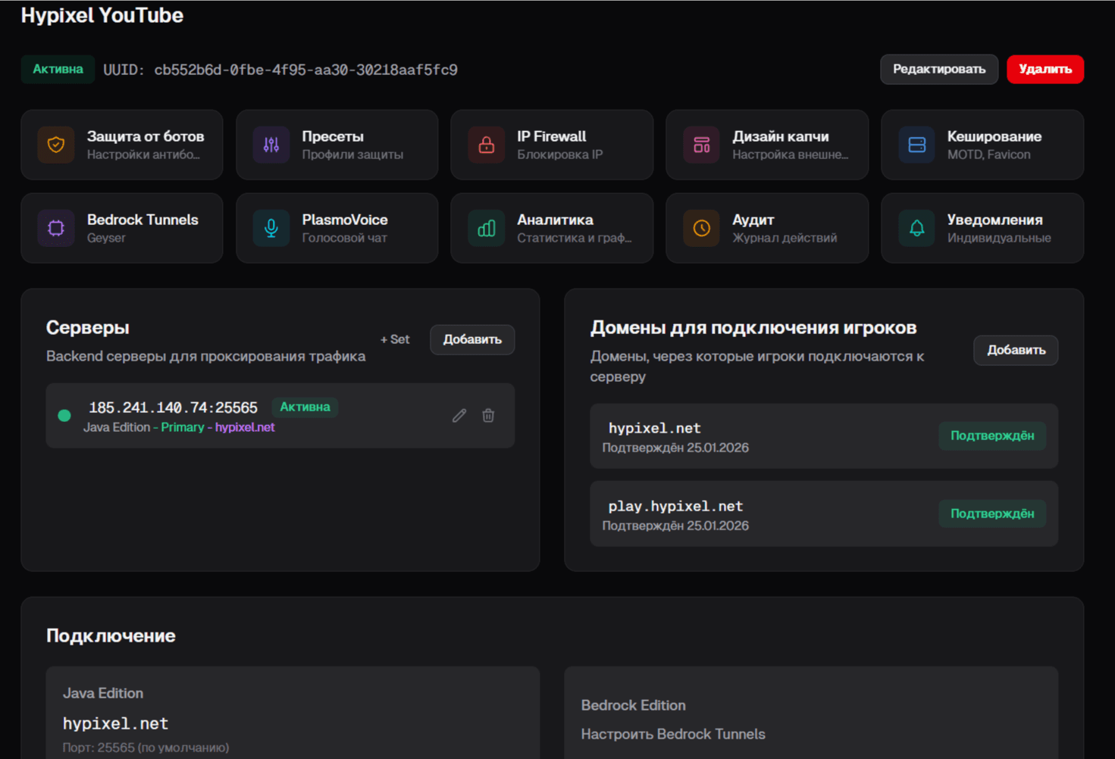The image size is (1115, 759).
Task: Click the Hypixel YouTube page title
Action: tap(102, 15)
